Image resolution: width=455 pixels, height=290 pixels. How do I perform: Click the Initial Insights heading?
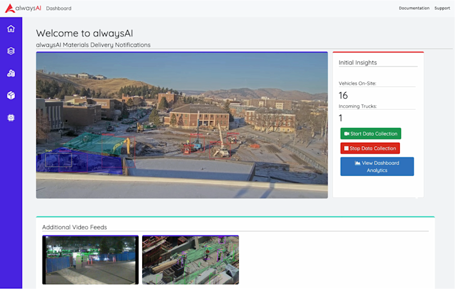[358, 63]
